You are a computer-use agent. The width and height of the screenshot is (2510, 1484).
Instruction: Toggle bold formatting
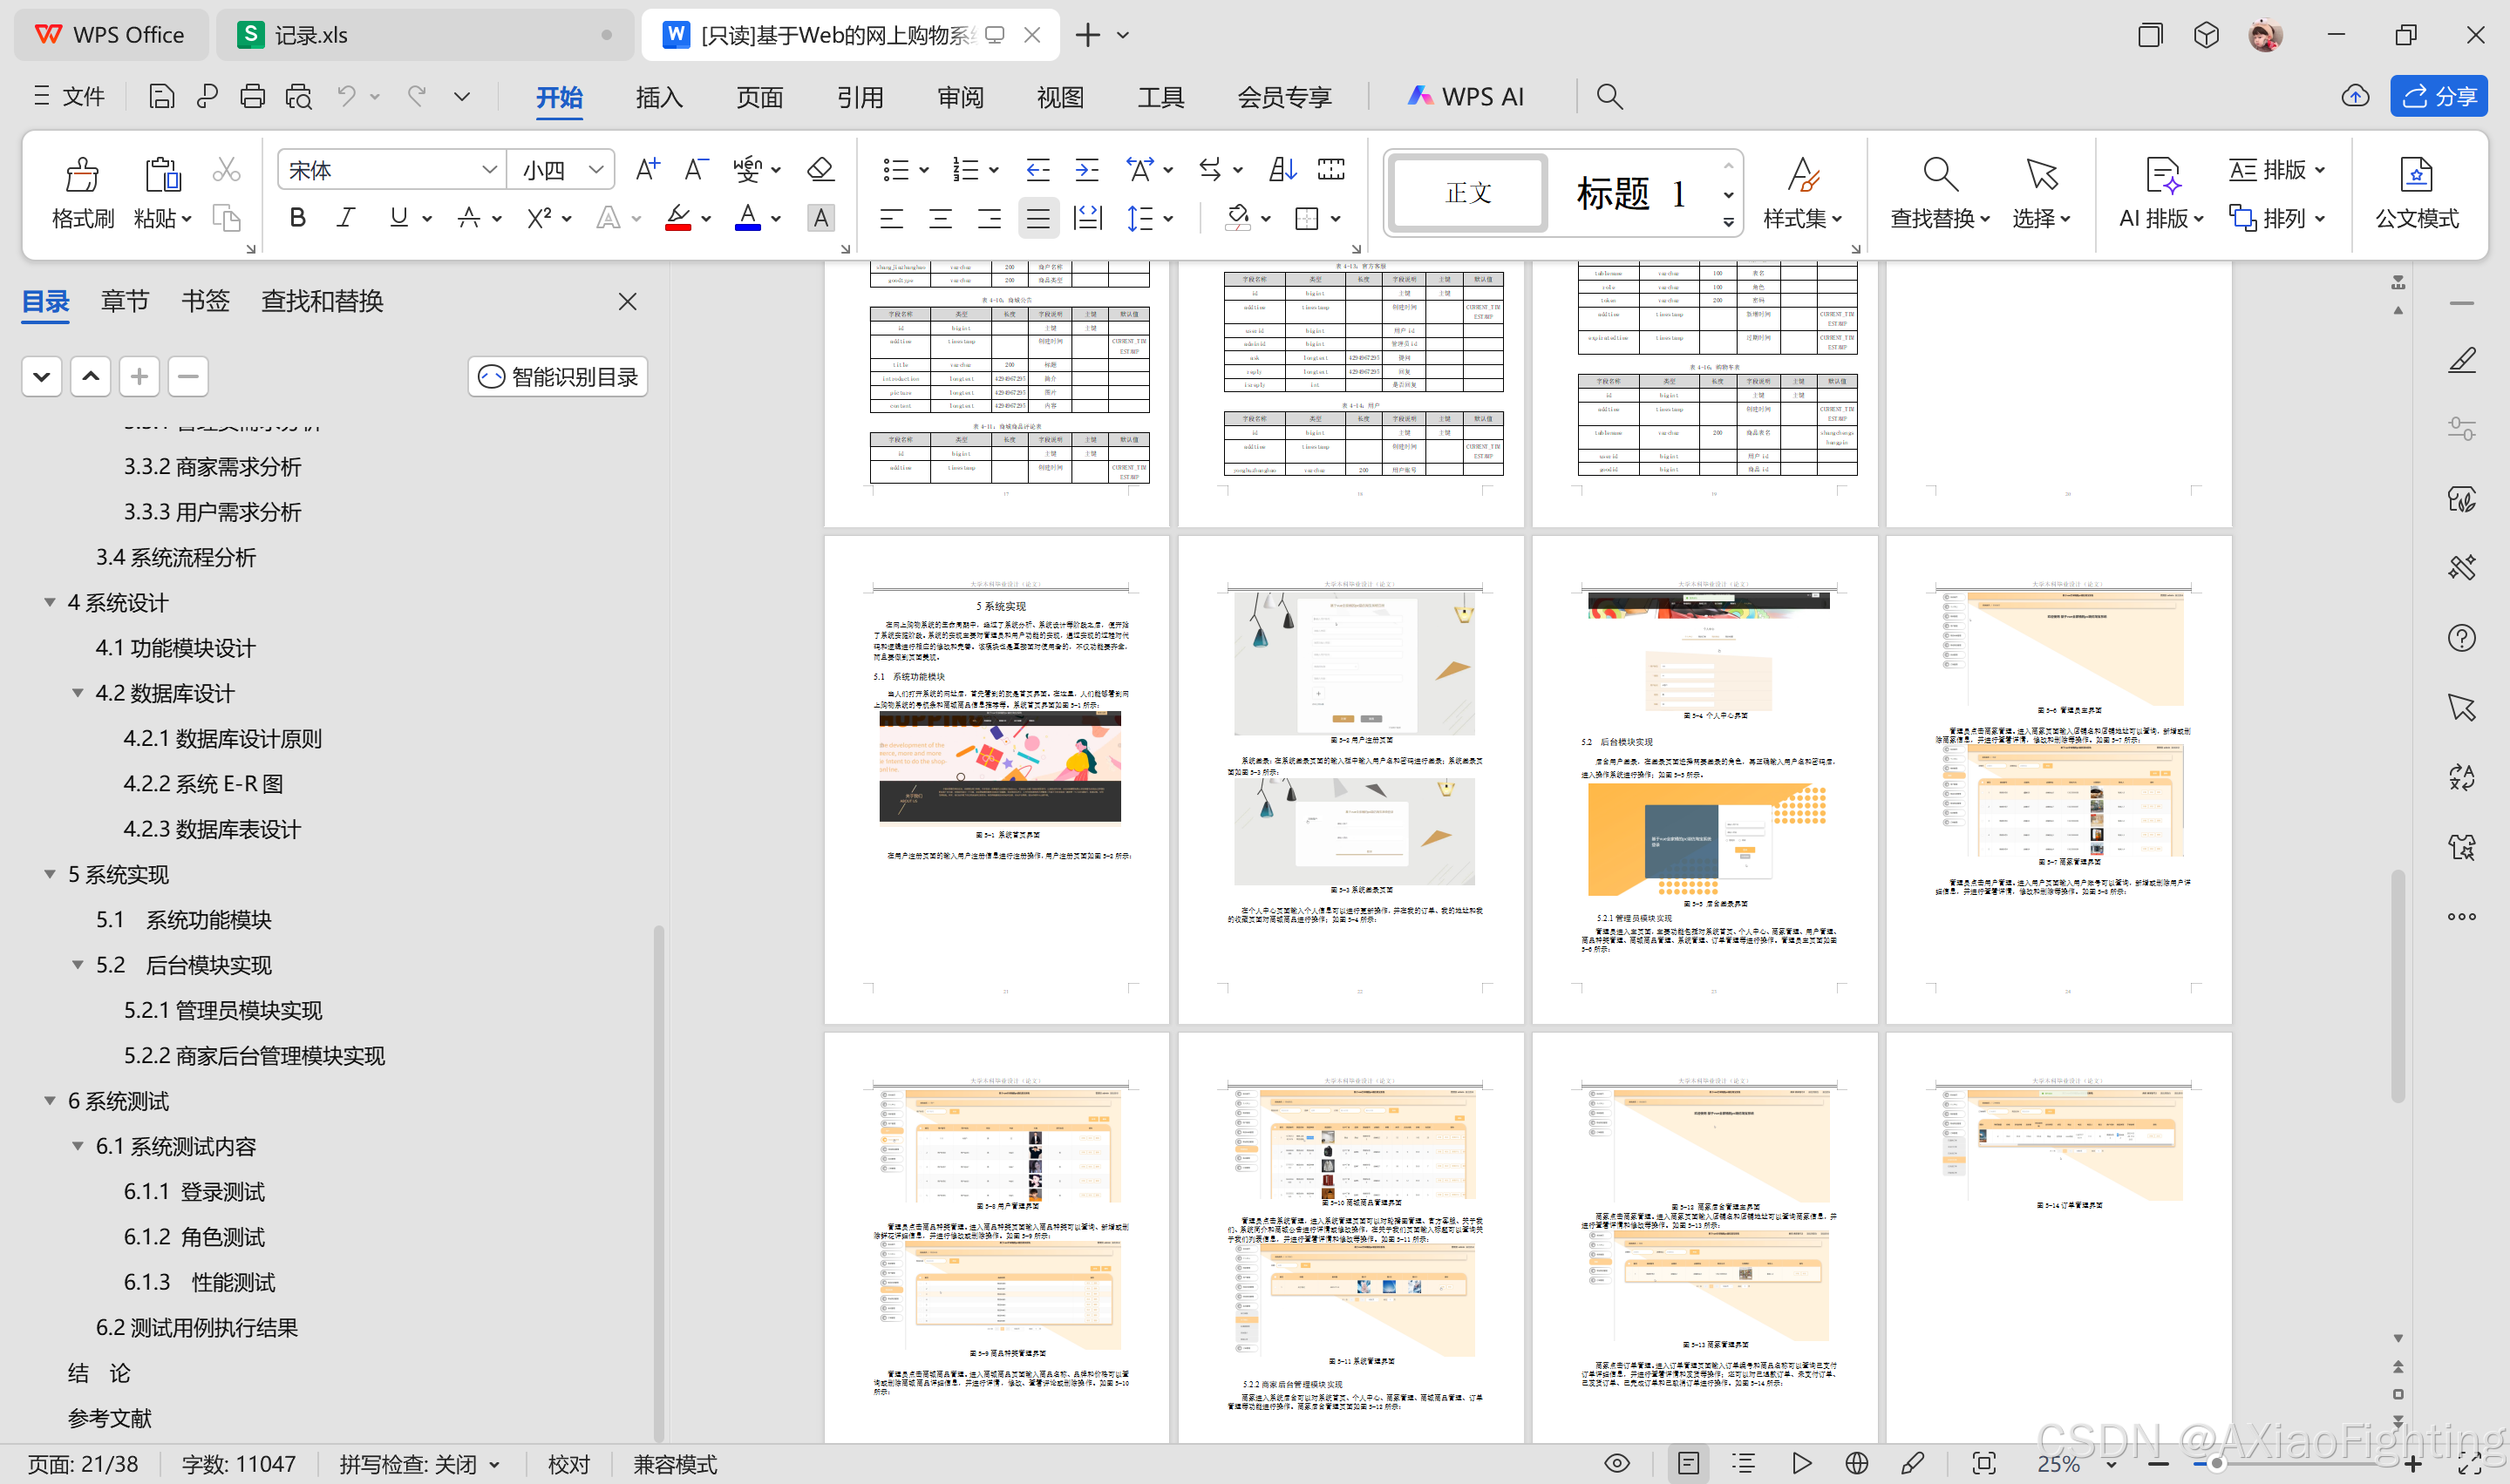[x=296, y=218]
